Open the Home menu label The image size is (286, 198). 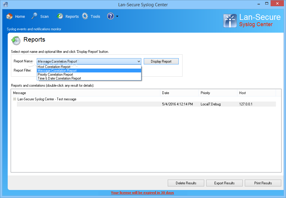point(20,16)
